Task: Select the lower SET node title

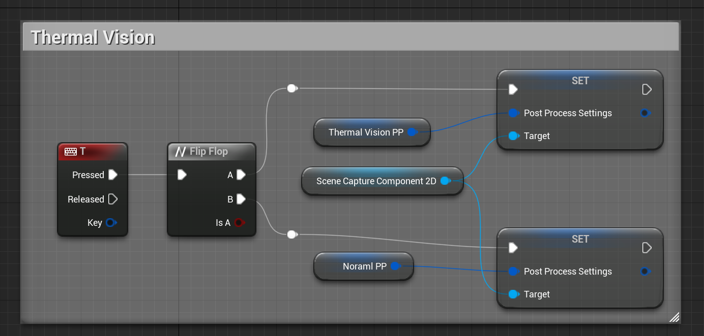Action: tap(580, 239)
